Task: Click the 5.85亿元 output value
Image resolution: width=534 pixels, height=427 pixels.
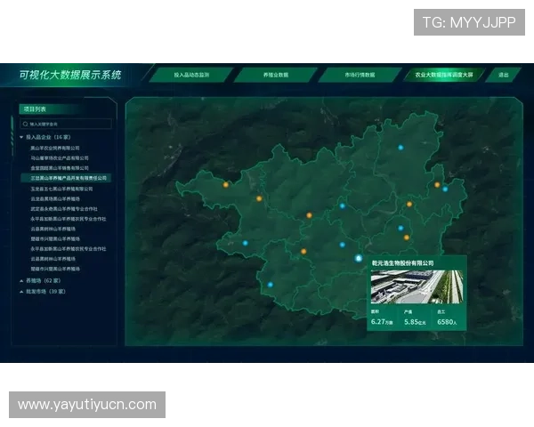Action: 415,322
